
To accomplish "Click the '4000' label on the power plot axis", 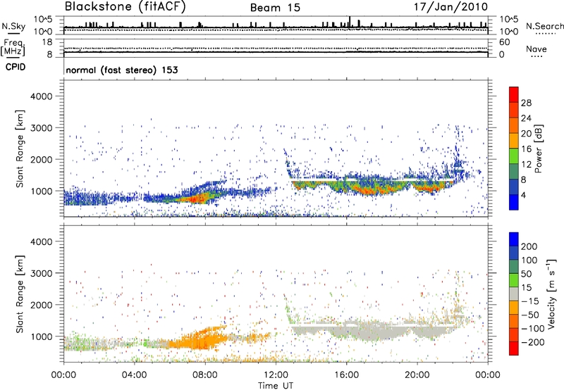I will 41,96.
